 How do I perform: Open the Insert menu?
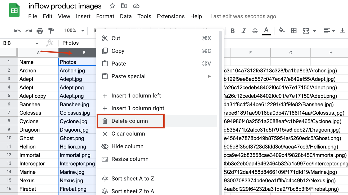pos(83,16)
